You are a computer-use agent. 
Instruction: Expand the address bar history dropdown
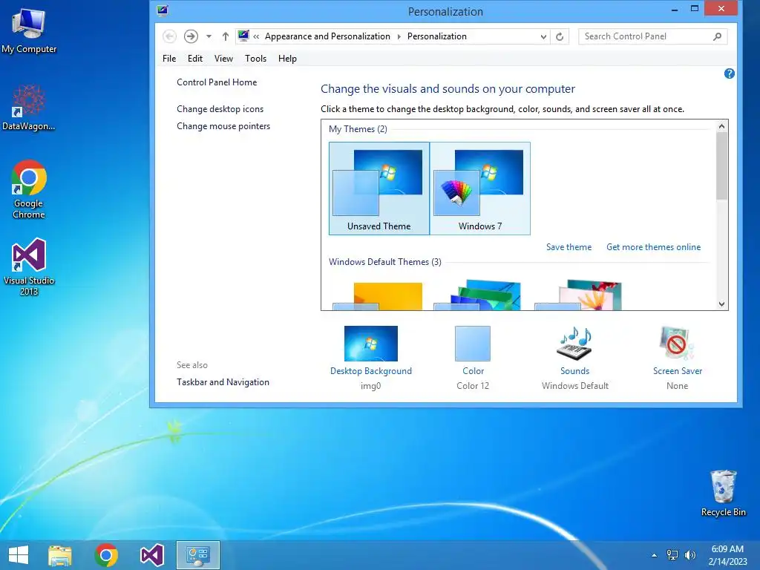[543, 37]
